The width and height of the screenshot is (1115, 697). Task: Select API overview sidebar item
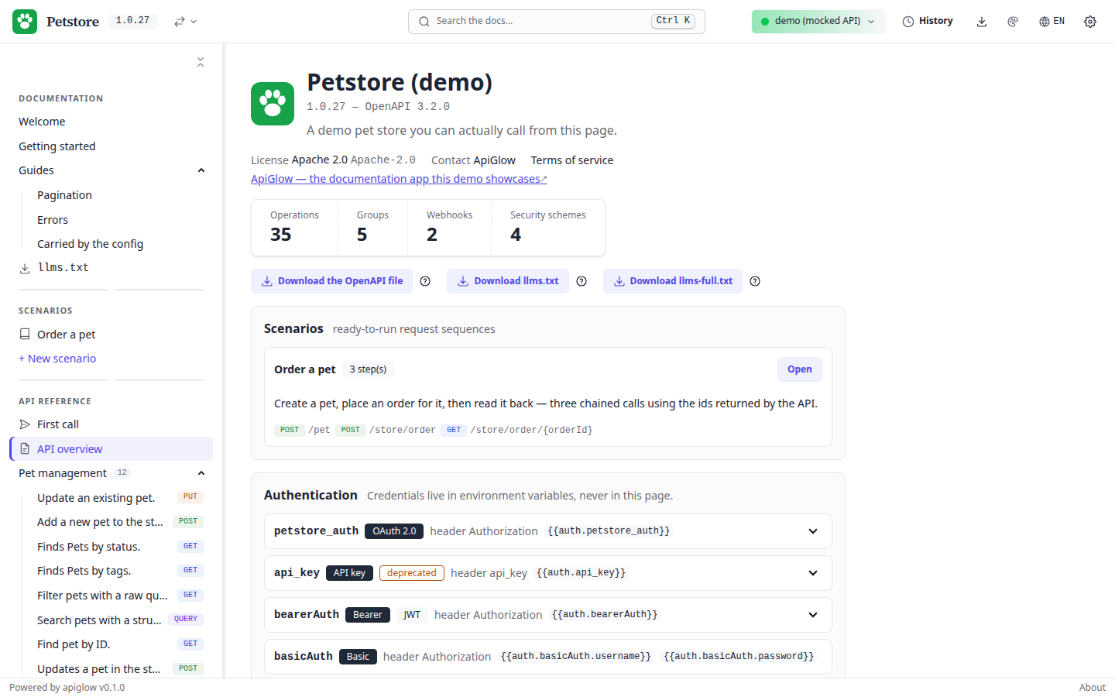111,449
